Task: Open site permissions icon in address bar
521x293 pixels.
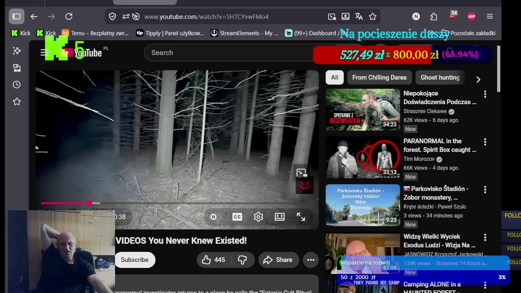Action: (126, 17)
